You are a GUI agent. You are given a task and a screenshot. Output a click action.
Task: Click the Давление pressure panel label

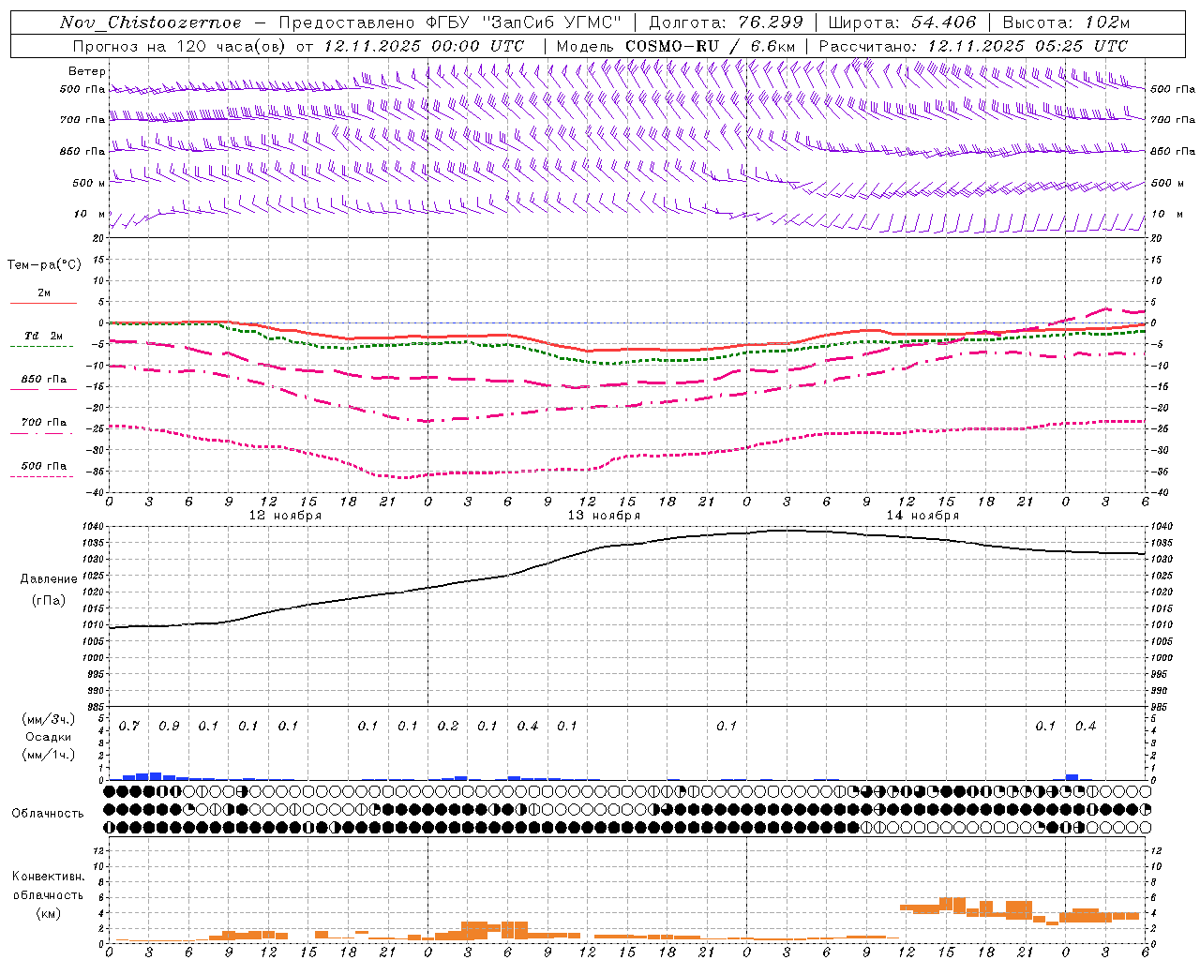[48, 579]
